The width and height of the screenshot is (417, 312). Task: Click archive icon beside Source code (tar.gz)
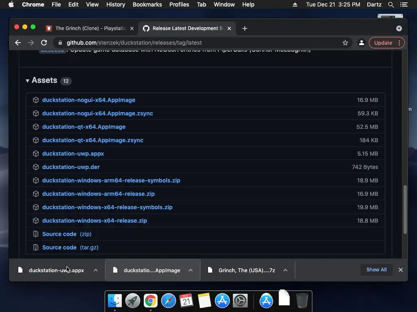[36, 247]
